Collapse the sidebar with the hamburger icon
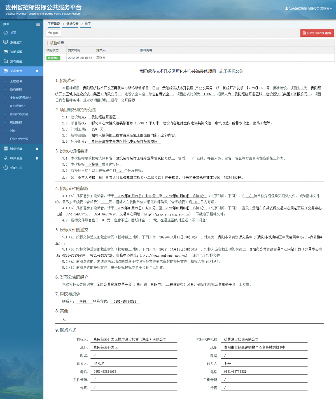The width and height of the screenshot is (336, 399). pos(38,24)
